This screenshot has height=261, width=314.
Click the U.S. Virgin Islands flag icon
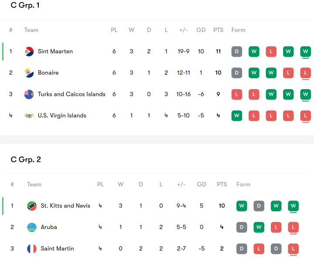[29, 116]
